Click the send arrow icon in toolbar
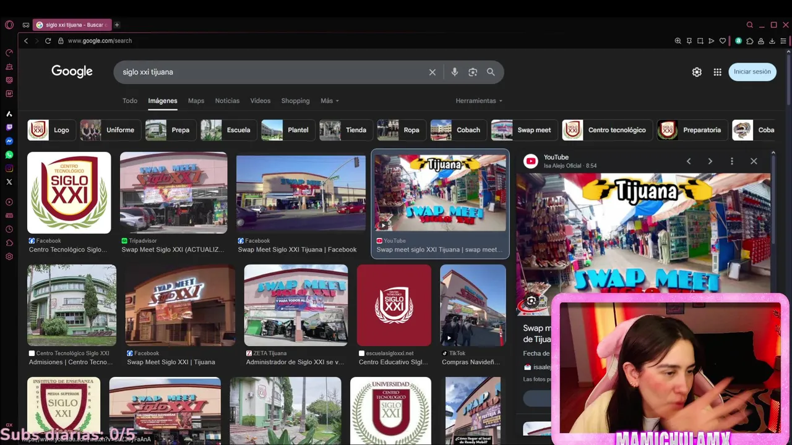Viewport: 792px width, 445px height. [x=711, y=41]
